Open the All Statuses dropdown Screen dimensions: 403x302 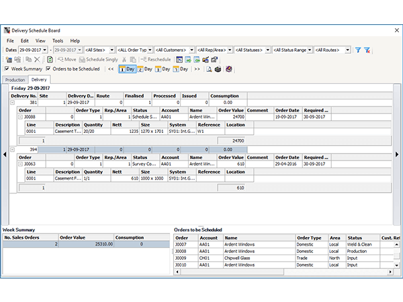268,50
